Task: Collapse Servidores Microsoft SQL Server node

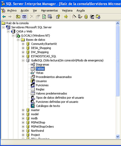Action: point(3,27)
